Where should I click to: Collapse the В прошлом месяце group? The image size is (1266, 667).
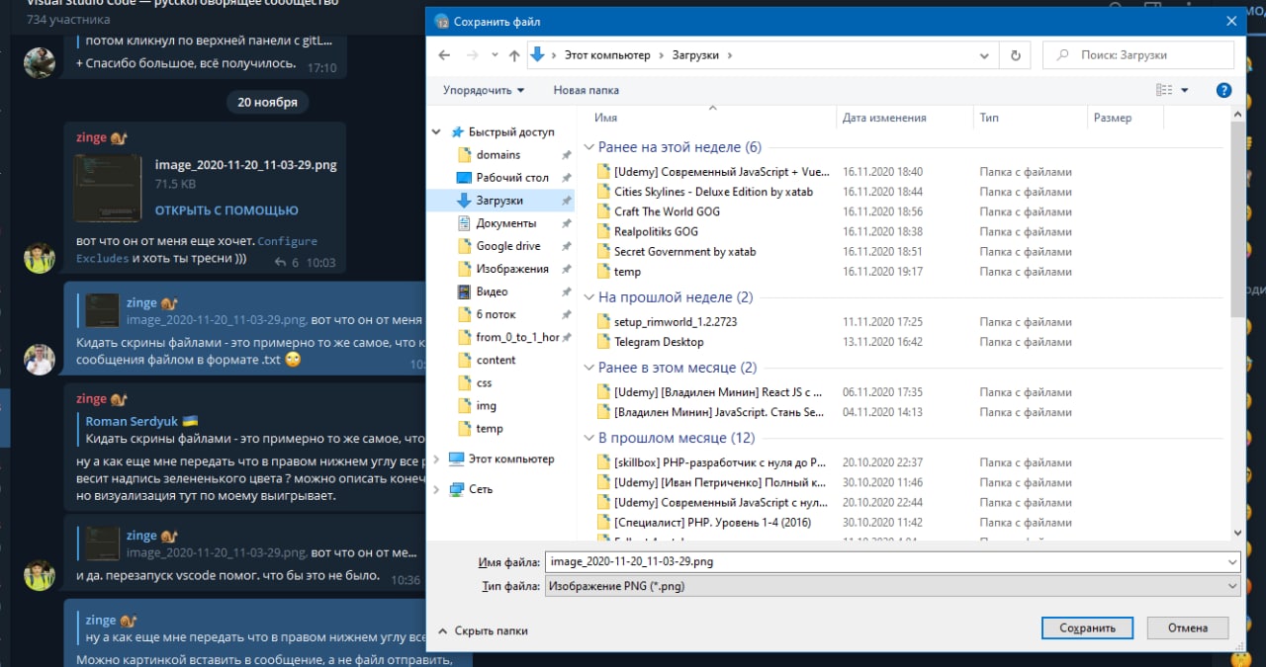[588, 438]
